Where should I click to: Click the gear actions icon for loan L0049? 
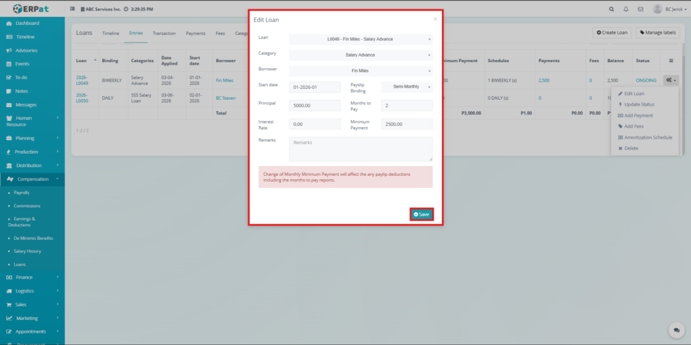tap(671, 81)
